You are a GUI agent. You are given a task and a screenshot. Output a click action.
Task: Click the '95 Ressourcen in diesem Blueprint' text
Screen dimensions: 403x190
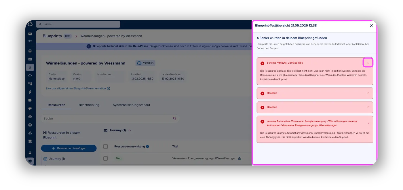(x=62, y=135)
